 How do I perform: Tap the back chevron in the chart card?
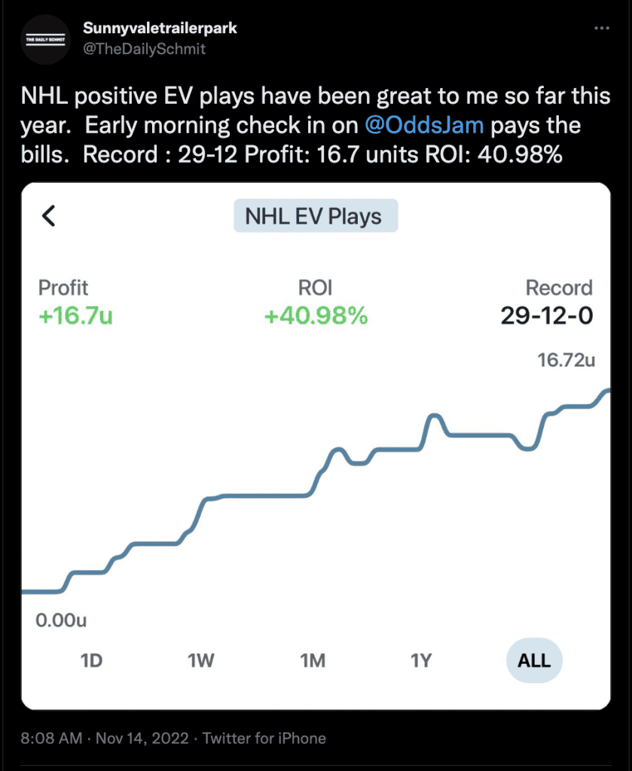click(48, 216)
